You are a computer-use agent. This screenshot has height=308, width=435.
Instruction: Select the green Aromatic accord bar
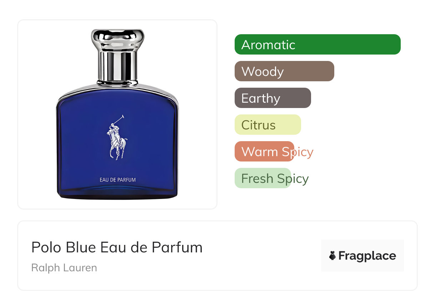point(317,45)
